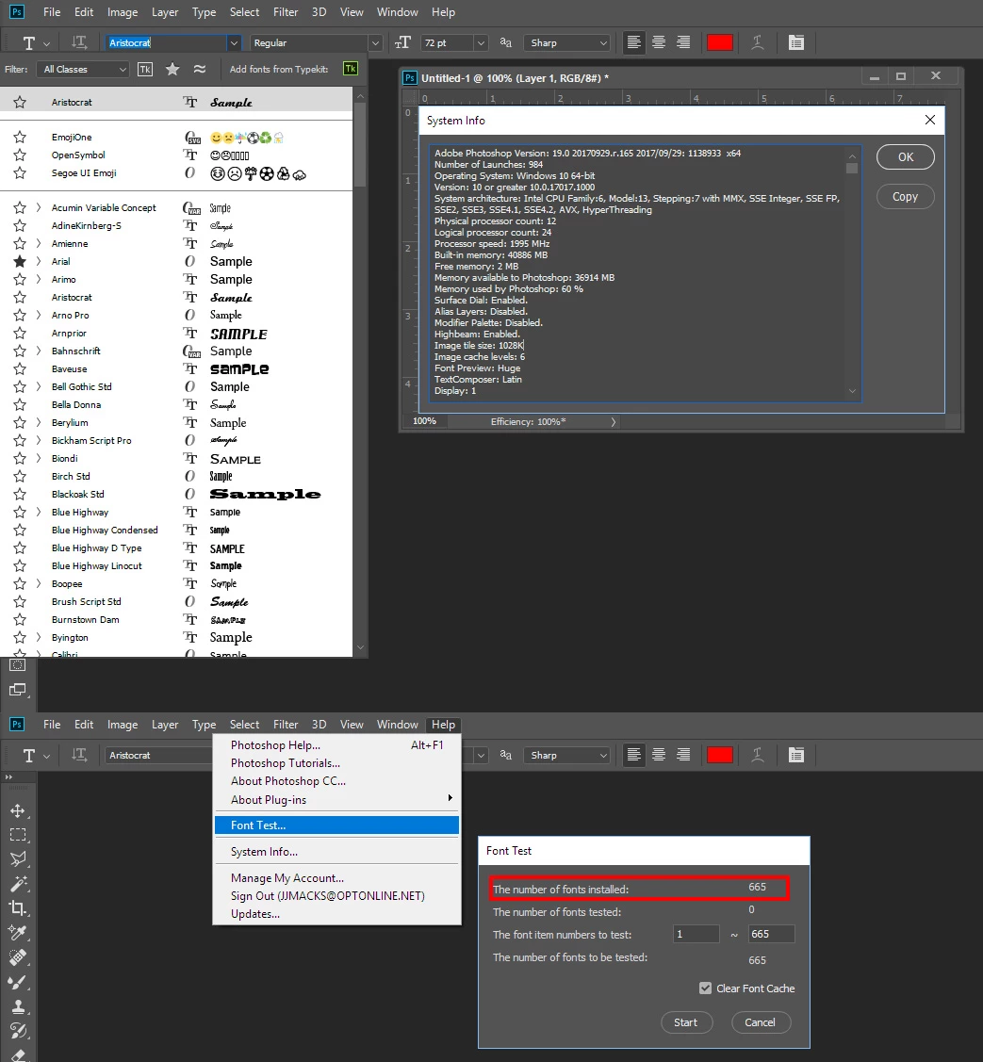The height and width of the screenshot is (1062, 983).
Task: Unfavorite the Arial font star
Action: tap(20, 261)
